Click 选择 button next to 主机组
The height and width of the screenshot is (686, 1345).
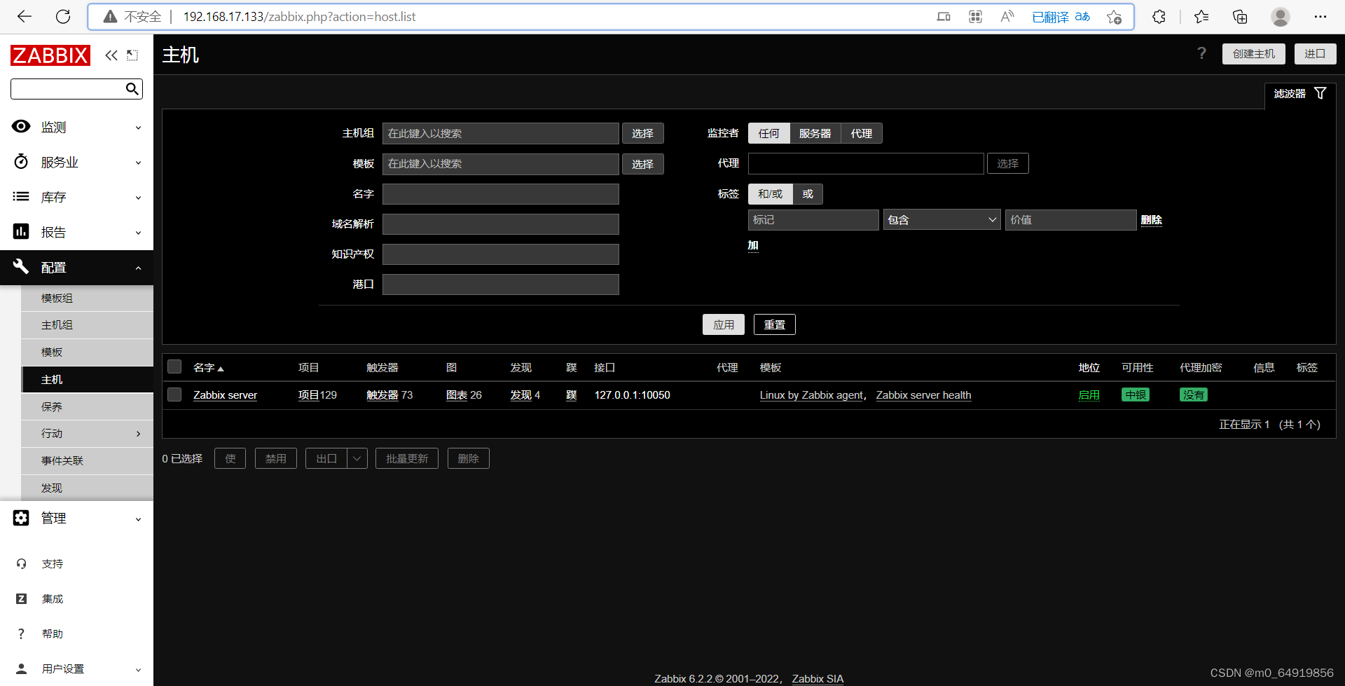[x=642, y=133]
